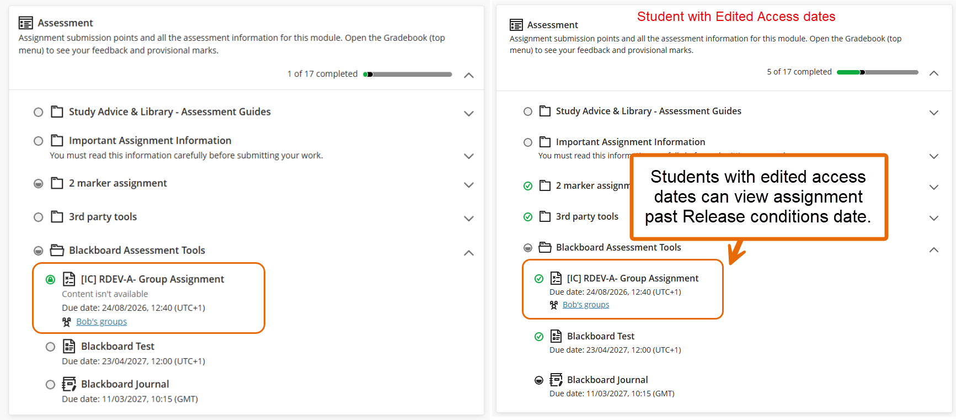Toggle completion circle for Study Advice & Library, left panel

(x=39, y=112)
